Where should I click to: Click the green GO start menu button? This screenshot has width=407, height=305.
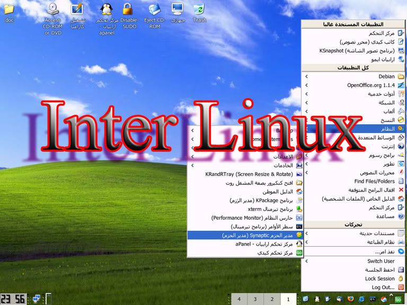pos(398,300)
